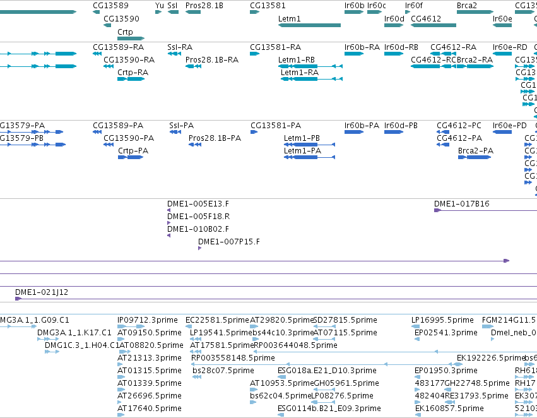Click the Crtp-RA transcript glyph

pyautogui.click(x=131, y=79)
